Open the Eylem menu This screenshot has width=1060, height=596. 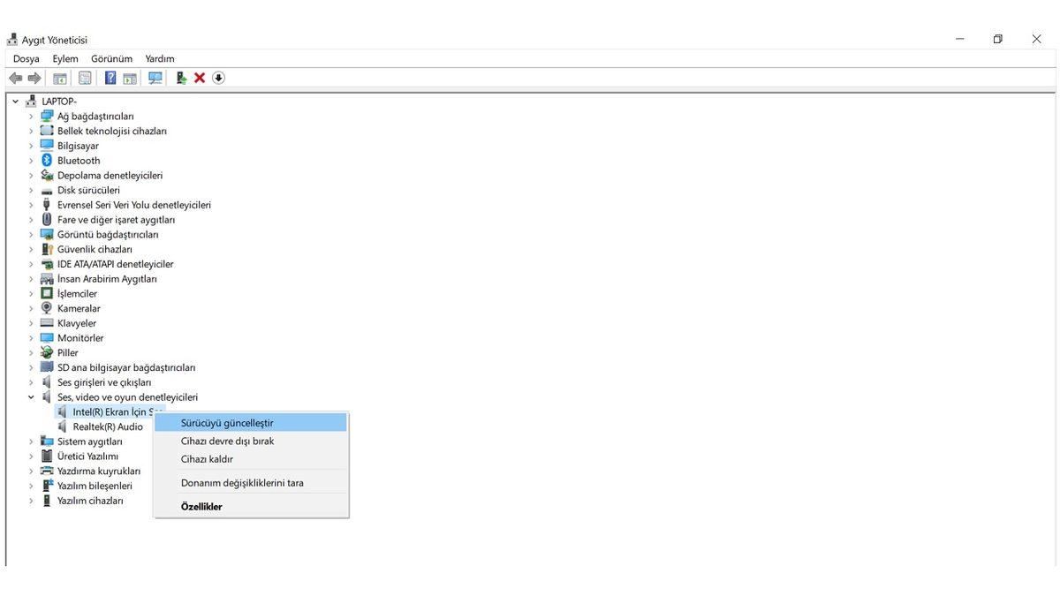pos(64,57)
